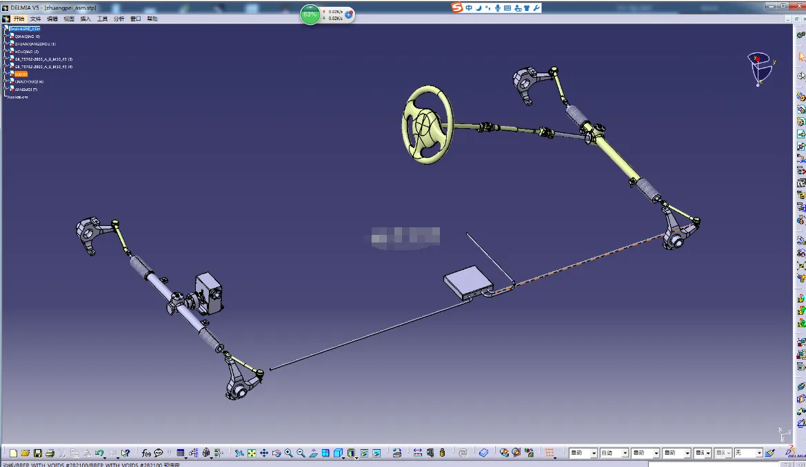The height and width of the screenshot is (467, 806).
Task: Click the Normal View icon
Action: click(x=314, y=453)
